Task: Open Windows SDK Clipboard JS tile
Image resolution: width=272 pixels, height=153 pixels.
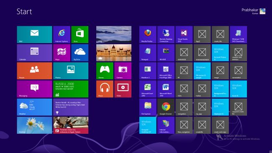Action: click(x=220, y=107)
